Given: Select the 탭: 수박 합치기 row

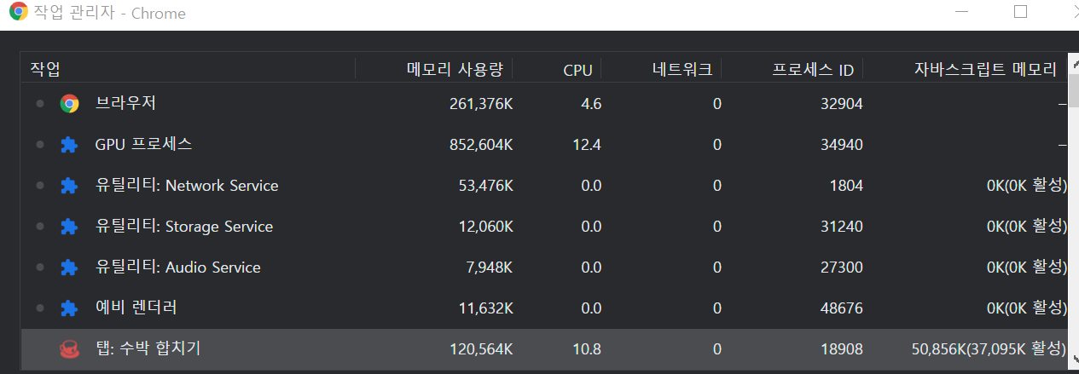Looking at the screenshot, I should pos(148,348).
